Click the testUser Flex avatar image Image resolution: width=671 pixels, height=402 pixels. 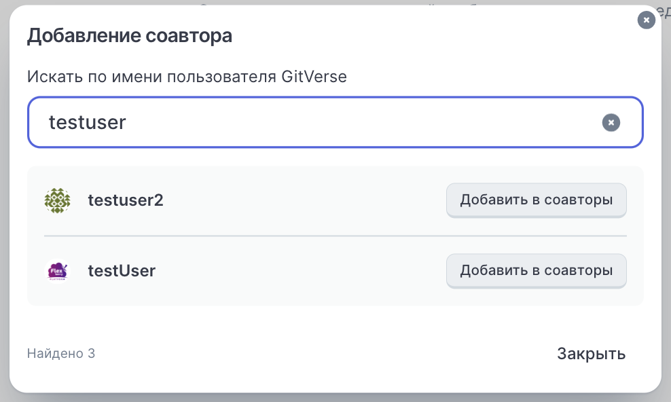pos(58,272)
